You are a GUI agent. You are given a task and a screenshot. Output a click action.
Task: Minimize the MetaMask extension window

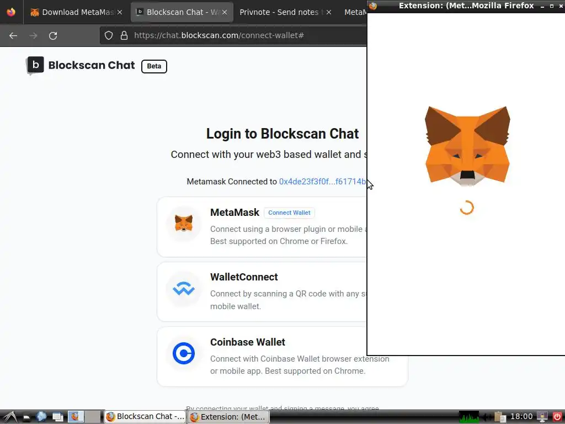[x=542, y=6]
